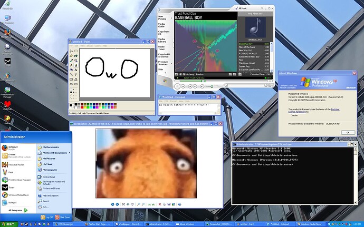
Task: Choose the Airbrush tool in Paint
Action: point(71,70)
